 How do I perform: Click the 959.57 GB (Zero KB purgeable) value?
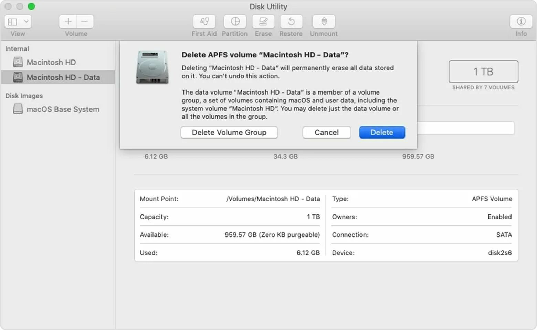[x=272, y=235]
